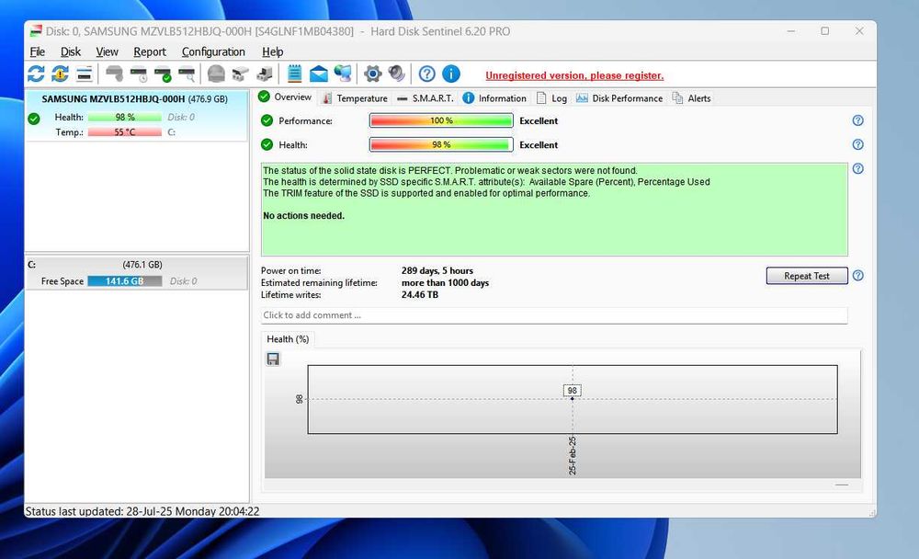The width and height of the screenshot is (919, 559).
Task: Click the 289 days, 5 hours value
Action: 437,270
